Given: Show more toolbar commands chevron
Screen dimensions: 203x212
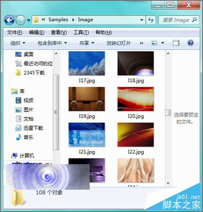Looking at the screenshot, I should 141,43.
